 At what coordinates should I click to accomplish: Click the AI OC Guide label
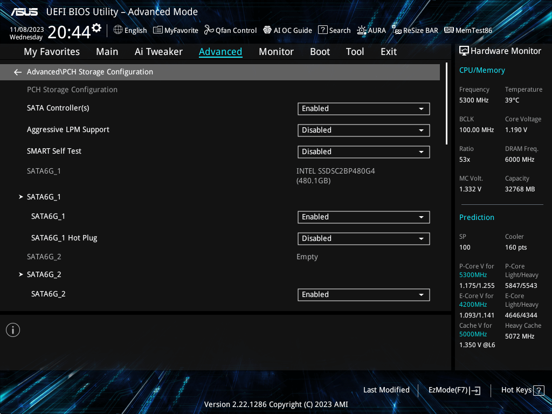[293, 30]
